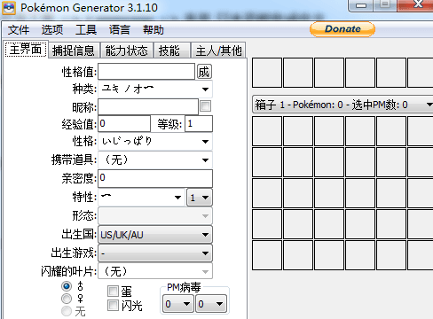The image size is (433, 319).
Task: Open the 工具 menu
Action: pyautogui.click(x=86, y=30)
